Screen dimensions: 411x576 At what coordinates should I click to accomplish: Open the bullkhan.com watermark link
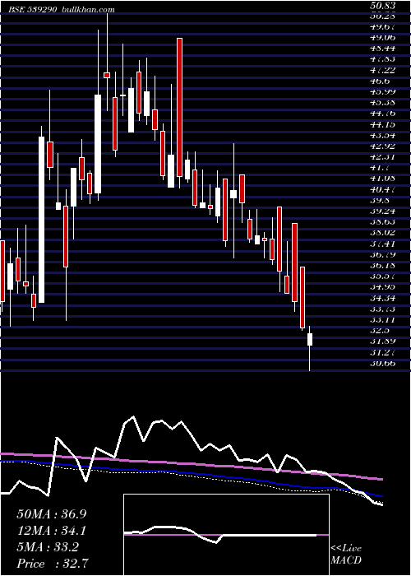[87, 10]
